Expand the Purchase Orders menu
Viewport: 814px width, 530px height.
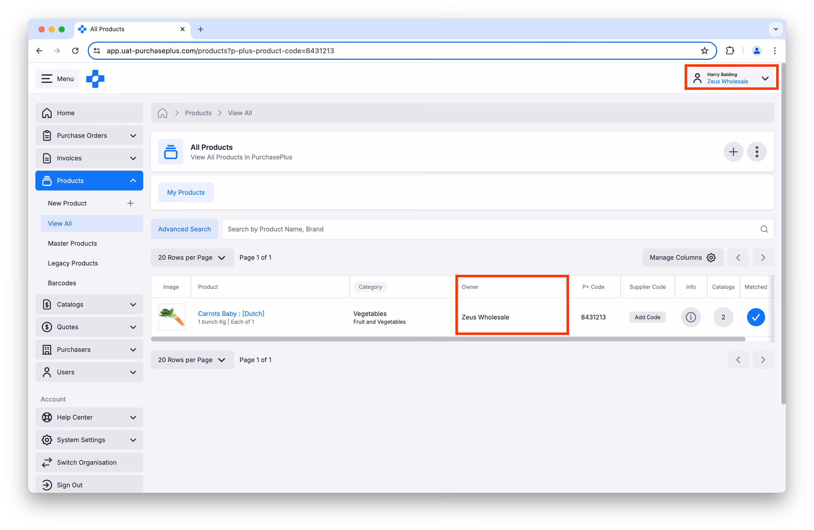(89, 136)
